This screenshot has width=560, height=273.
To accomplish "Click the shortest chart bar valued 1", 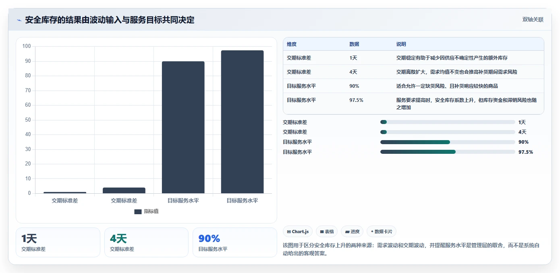I will coord(65,192).
